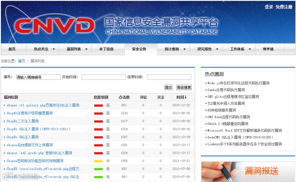Open Node.js存在反序列化远程代码执行漏洞 link
296x182 pixels.
click(x=238, y=83)
